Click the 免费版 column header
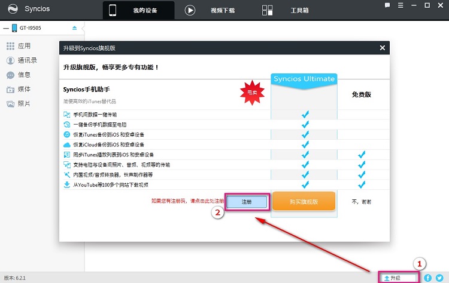Screen dimensions: 449x283 (x=362, y=94)
